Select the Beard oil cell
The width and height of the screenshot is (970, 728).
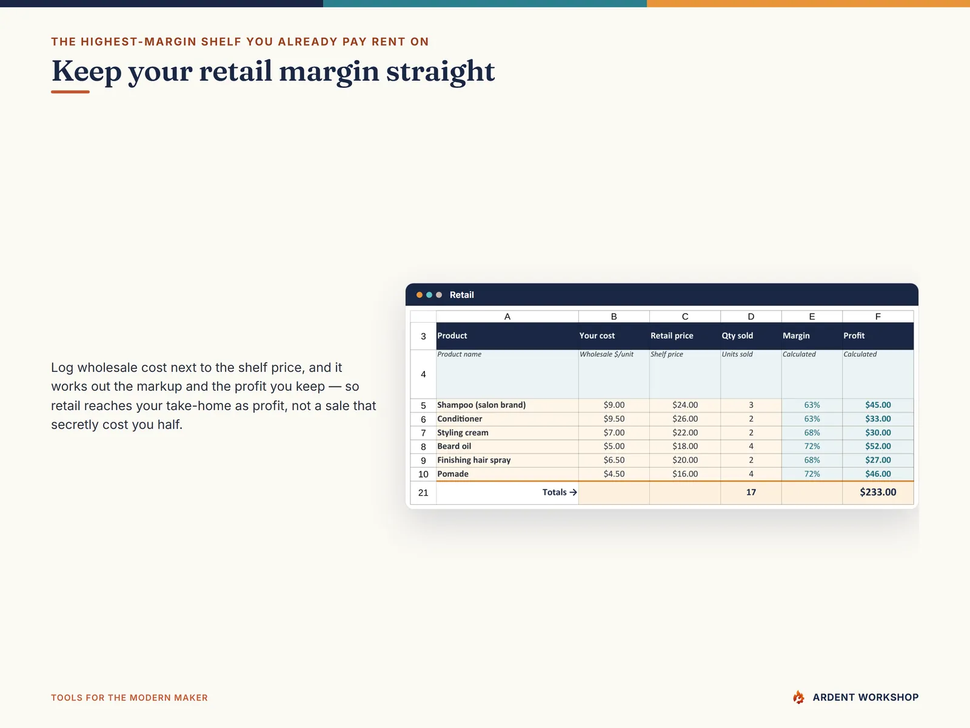point(507,447)
